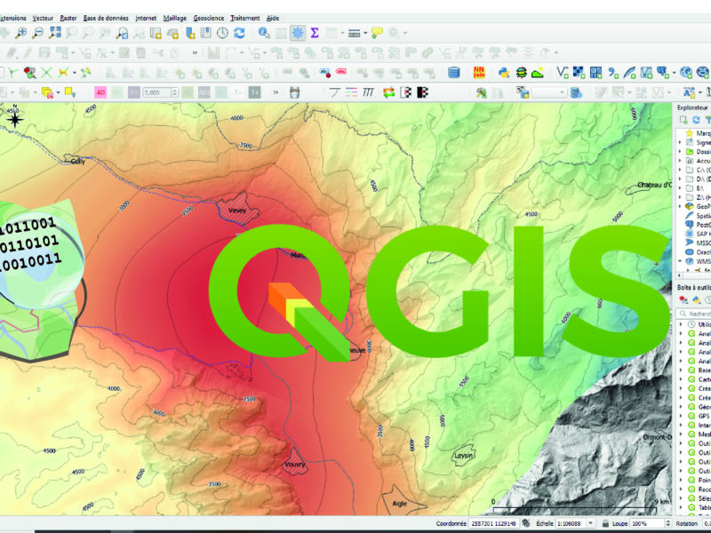Open the Vecteur menu
The width and height of the screenshot is (711, 533).
(x=42, y=17)
